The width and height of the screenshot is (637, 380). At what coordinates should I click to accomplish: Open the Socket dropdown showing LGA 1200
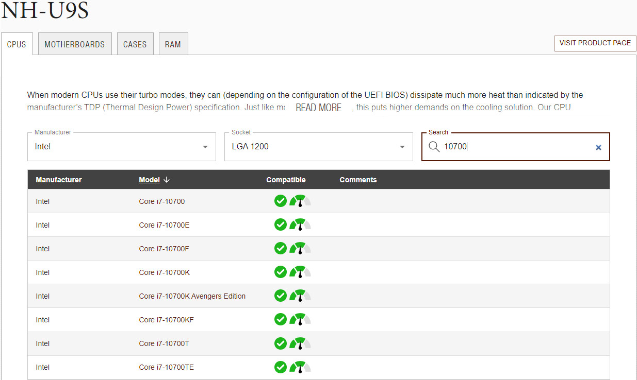click(318, 147)
